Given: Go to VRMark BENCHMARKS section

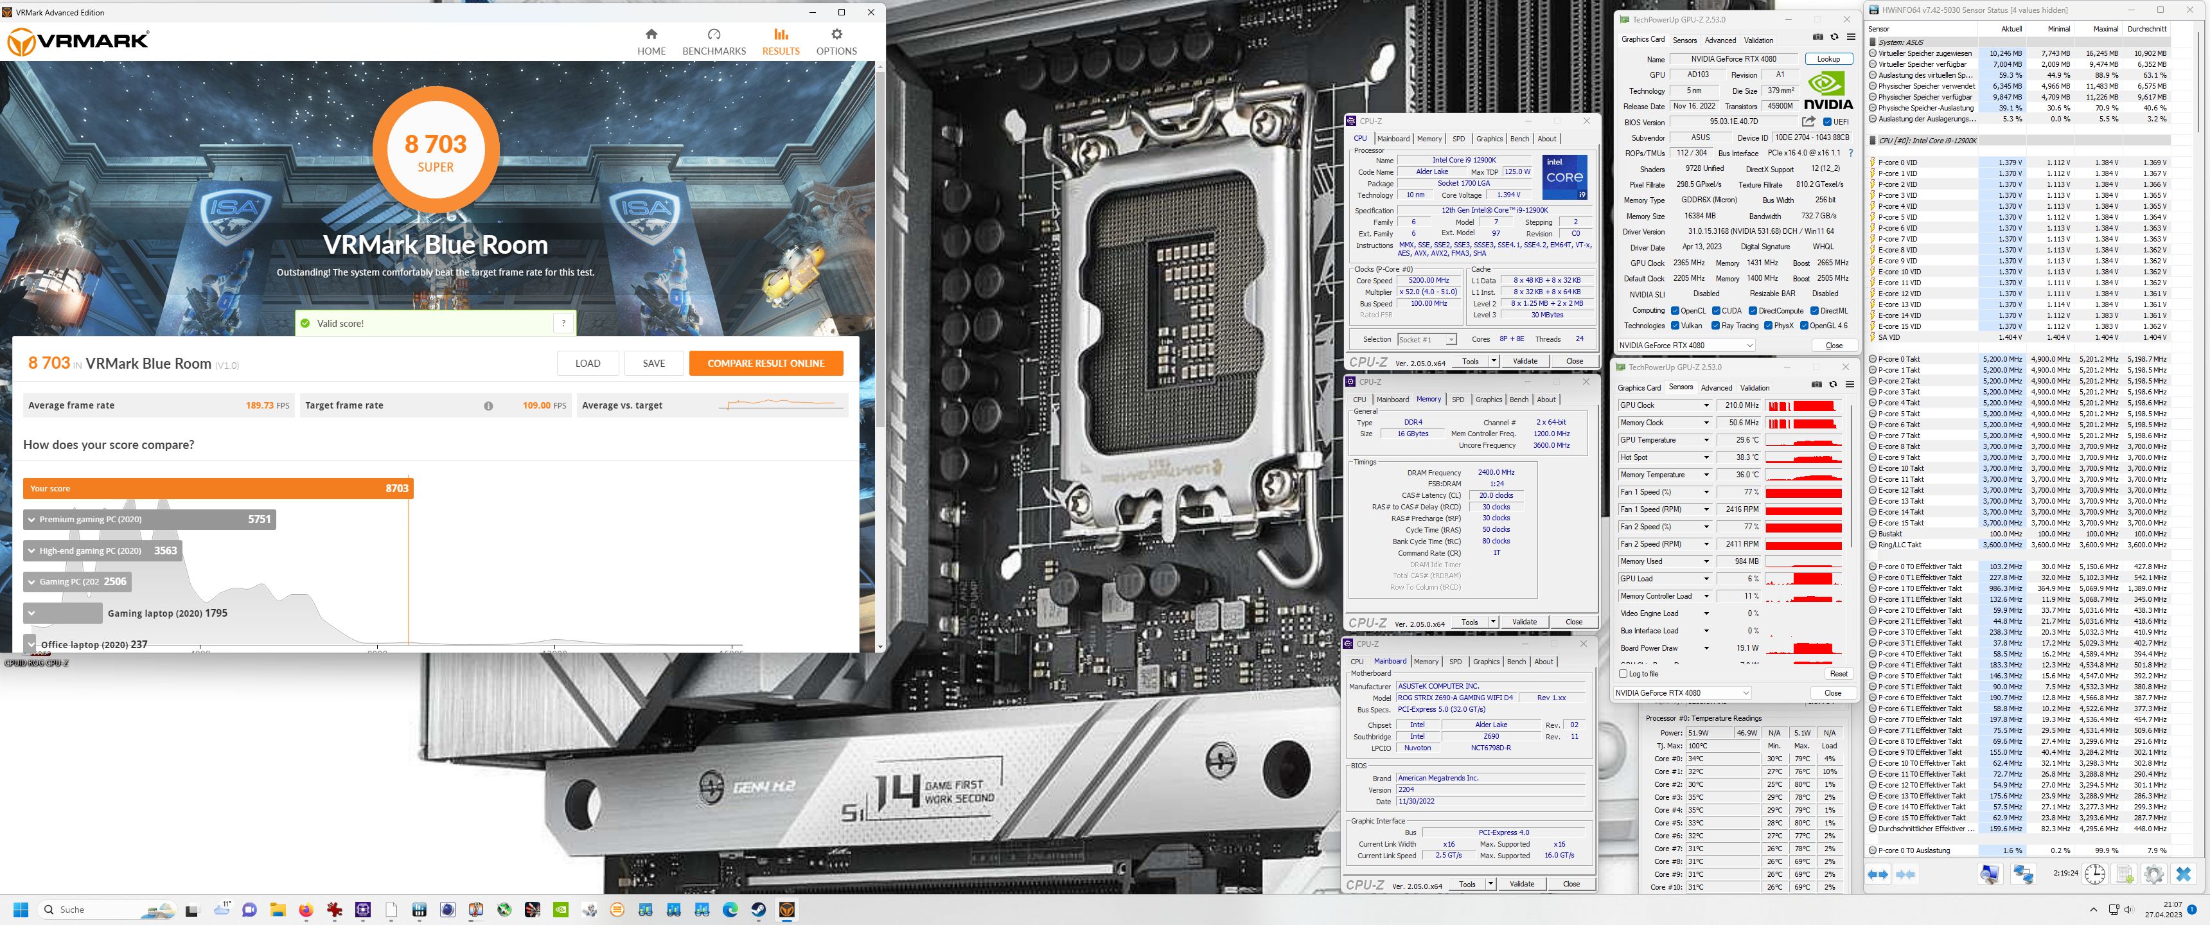Looking at the screenshot, I should [714, 41].
